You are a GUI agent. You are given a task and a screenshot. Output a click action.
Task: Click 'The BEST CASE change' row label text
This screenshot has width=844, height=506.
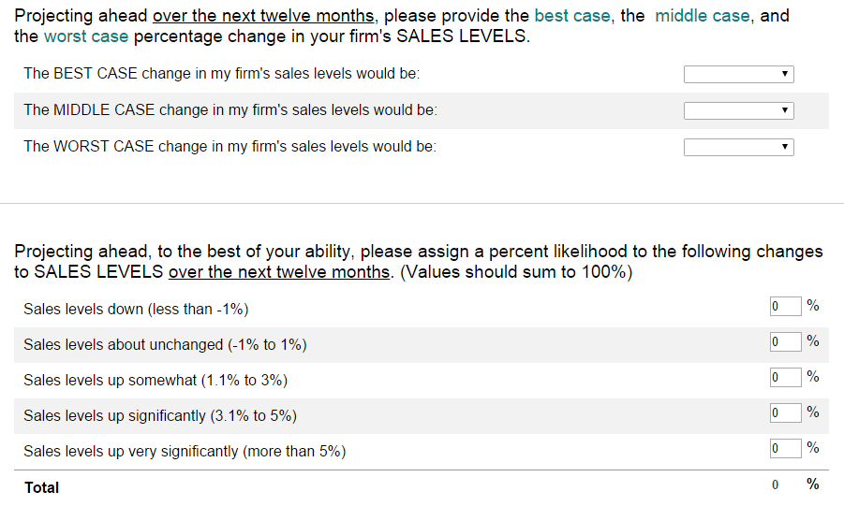pyautogui.click(x=222, y=73)
